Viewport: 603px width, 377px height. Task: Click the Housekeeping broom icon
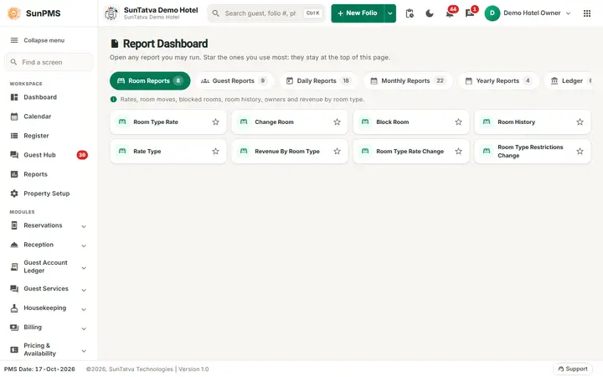click(14, 307)
